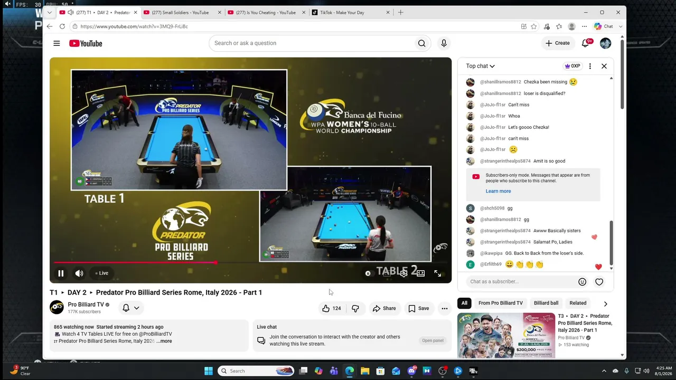This screenshot has height=380, width=676.
Task: Open YouTube notifications bell
Action: [585, 43]
